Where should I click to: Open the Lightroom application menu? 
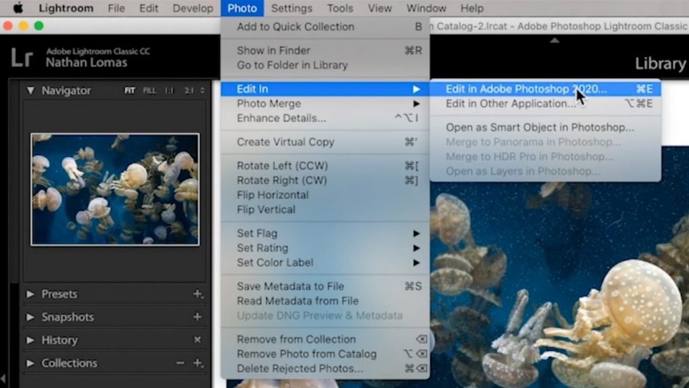pos(66,8)
